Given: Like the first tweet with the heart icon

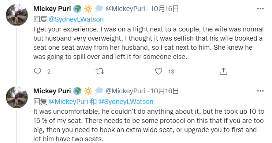Looking at the screenshot, I should pos(159,71).
